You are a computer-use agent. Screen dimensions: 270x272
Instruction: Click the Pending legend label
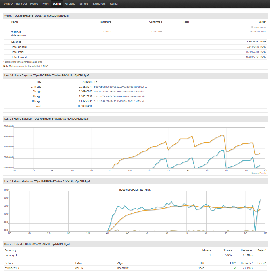point(263,173)
